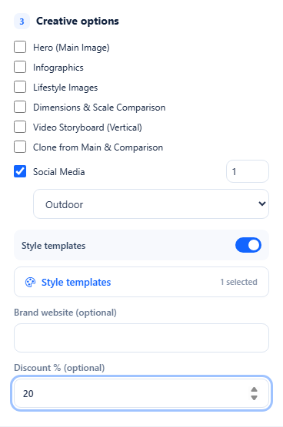Click the Social Media quantity field
Viewport: 283px width, 427px height.
pos(248,171)
